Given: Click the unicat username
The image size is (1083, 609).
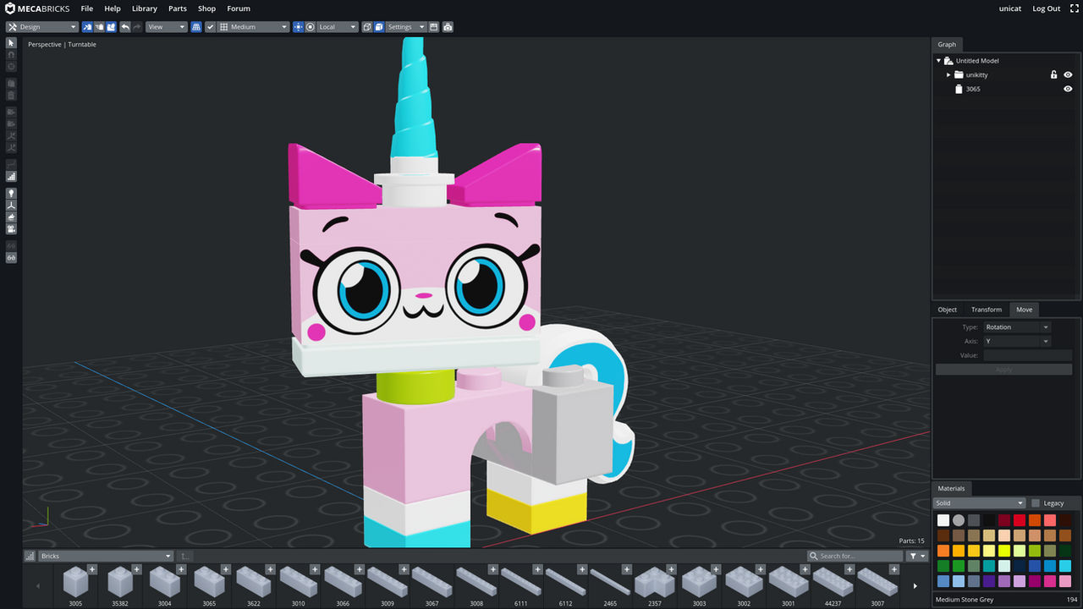Looking at the screenshot, I should [1009, 8].
